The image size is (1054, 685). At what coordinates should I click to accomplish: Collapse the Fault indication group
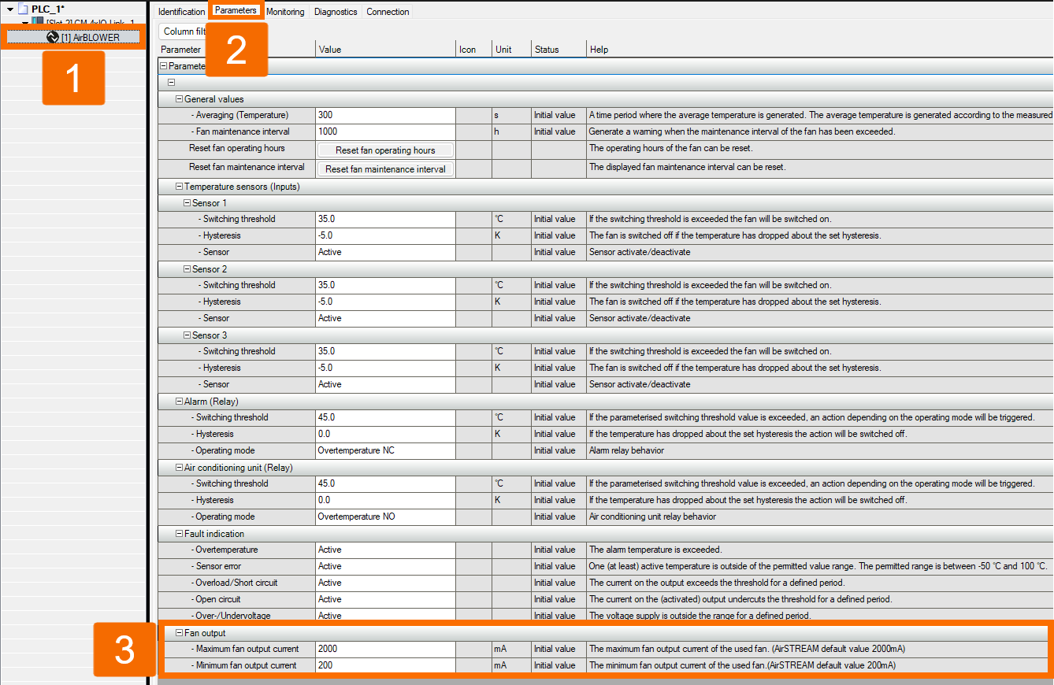pos(179,534)
